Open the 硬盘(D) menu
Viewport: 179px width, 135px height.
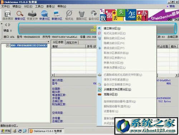(x=17, y=6)
